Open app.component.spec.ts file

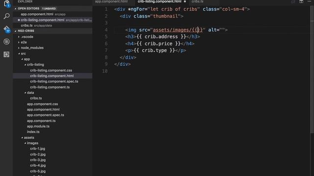tap(46, 115)
